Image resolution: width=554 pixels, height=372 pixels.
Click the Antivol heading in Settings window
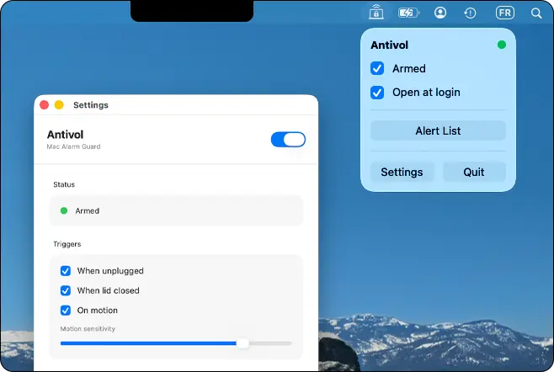tap(66, 135)
